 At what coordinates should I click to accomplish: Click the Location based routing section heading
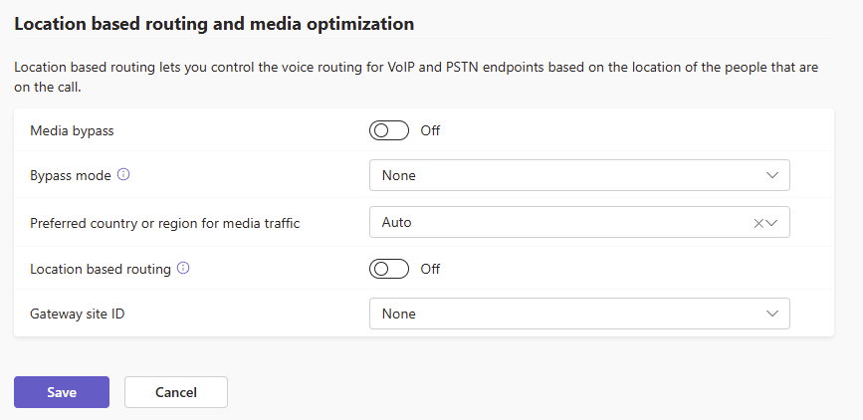(214, 22)
